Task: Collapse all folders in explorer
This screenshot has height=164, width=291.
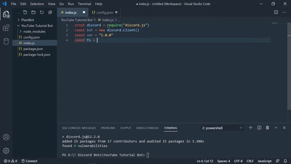Action: point(50,12)
